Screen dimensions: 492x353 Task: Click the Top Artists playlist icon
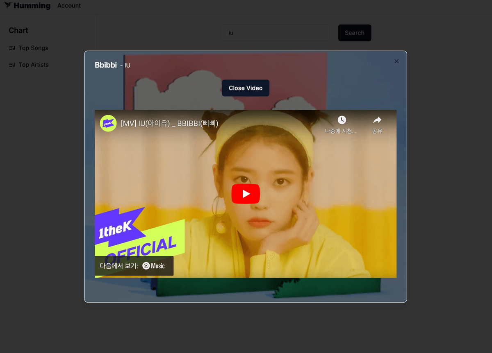point(12,65)
